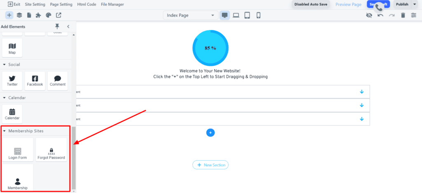The image size is (422, 193).
Task: Select the Facebook element
Action: [35, 81]
